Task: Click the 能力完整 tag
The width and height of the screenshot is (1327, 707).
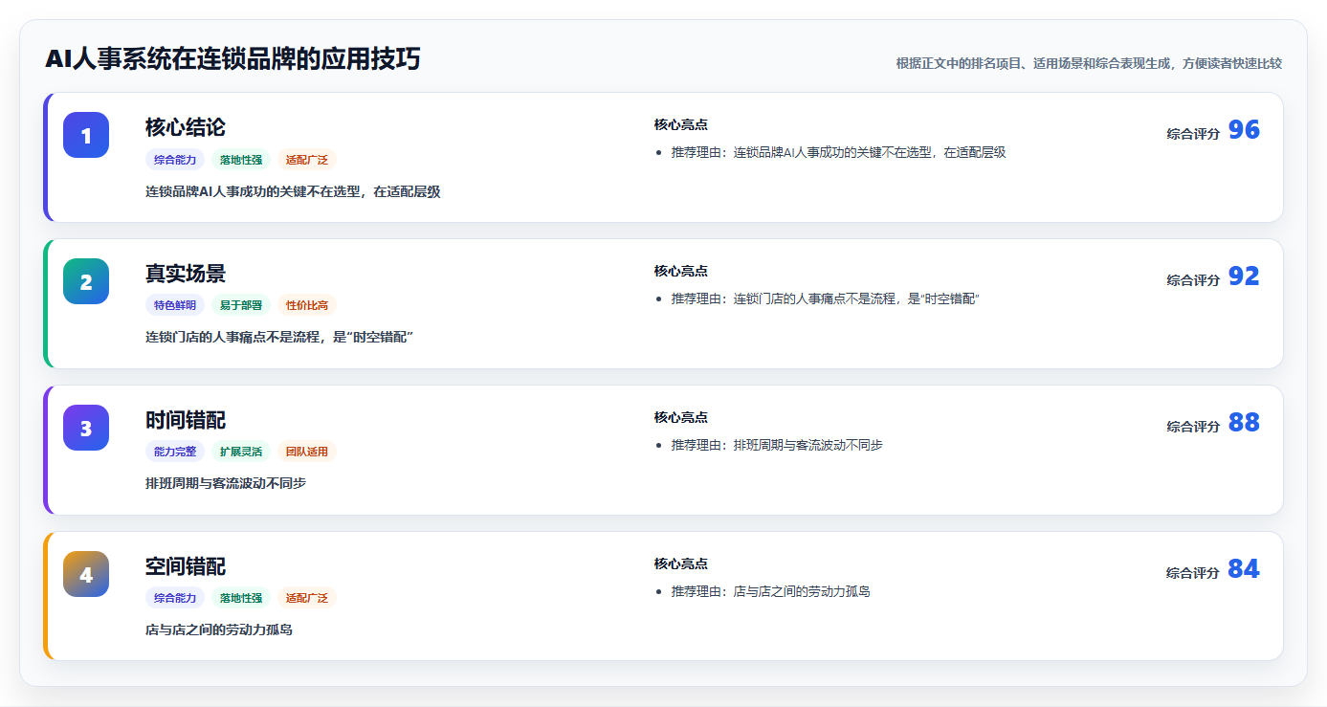Action: tap(175, 452)
